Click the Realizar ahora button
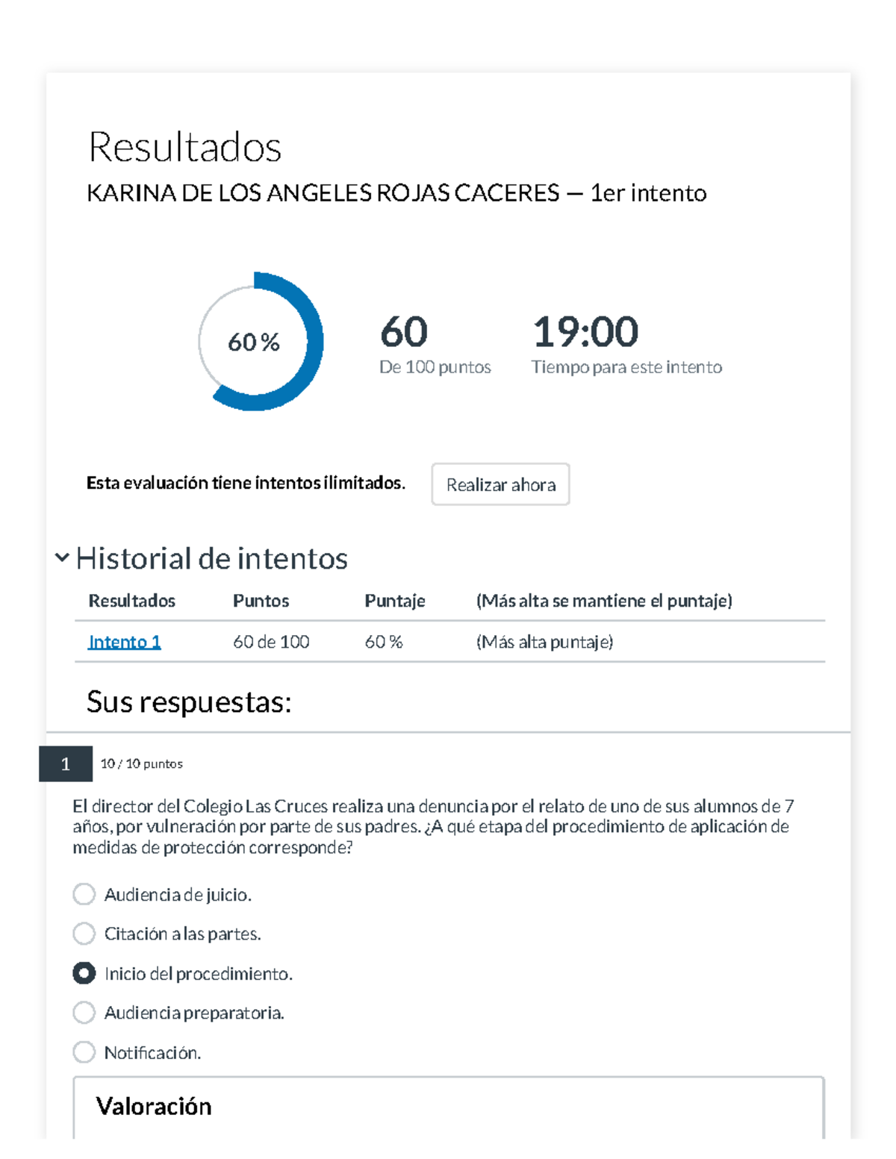This screenshot has height=1159, width=896. (x=500, y=485)
